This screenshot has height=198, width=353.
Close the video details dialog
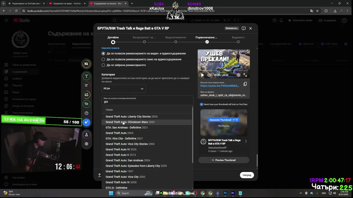250,28
